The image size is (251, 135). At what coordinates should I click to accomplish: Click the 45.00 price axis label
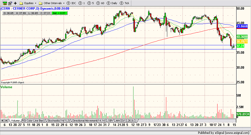pyautogui.click(x=240, y=23)
